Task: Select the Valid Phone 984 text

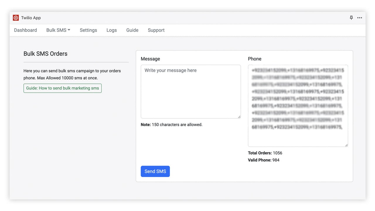Action: point(264,160)
